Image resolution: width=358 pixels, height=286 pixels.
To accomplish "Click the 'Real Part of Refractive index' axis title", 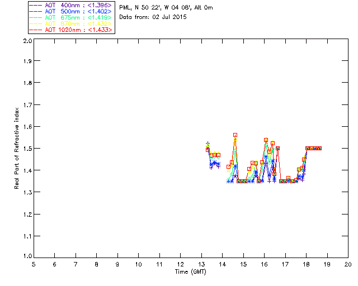I will point(16,148).
